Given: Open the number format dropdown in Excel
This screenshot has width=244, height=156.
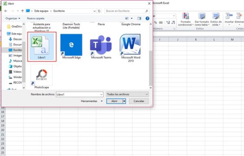Looking at the screenshot, I should 174,16.
